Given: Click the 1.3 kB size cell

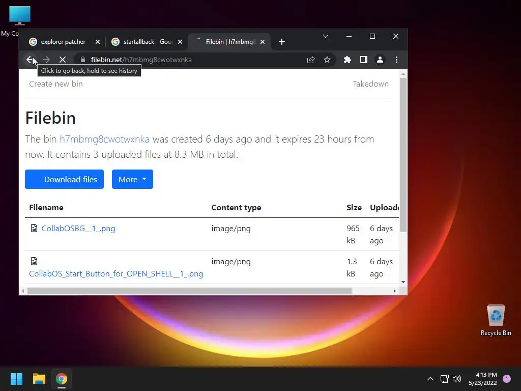Looking at the screenshot, I should (x=352, y=268).
